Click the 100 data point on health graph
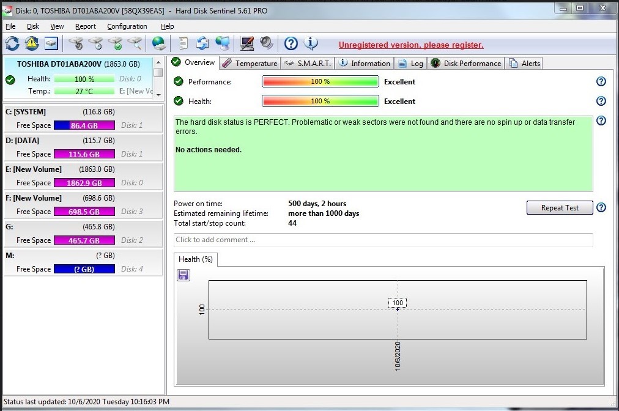619x411 pixels. pyautogui.click(x=398, y=309)
